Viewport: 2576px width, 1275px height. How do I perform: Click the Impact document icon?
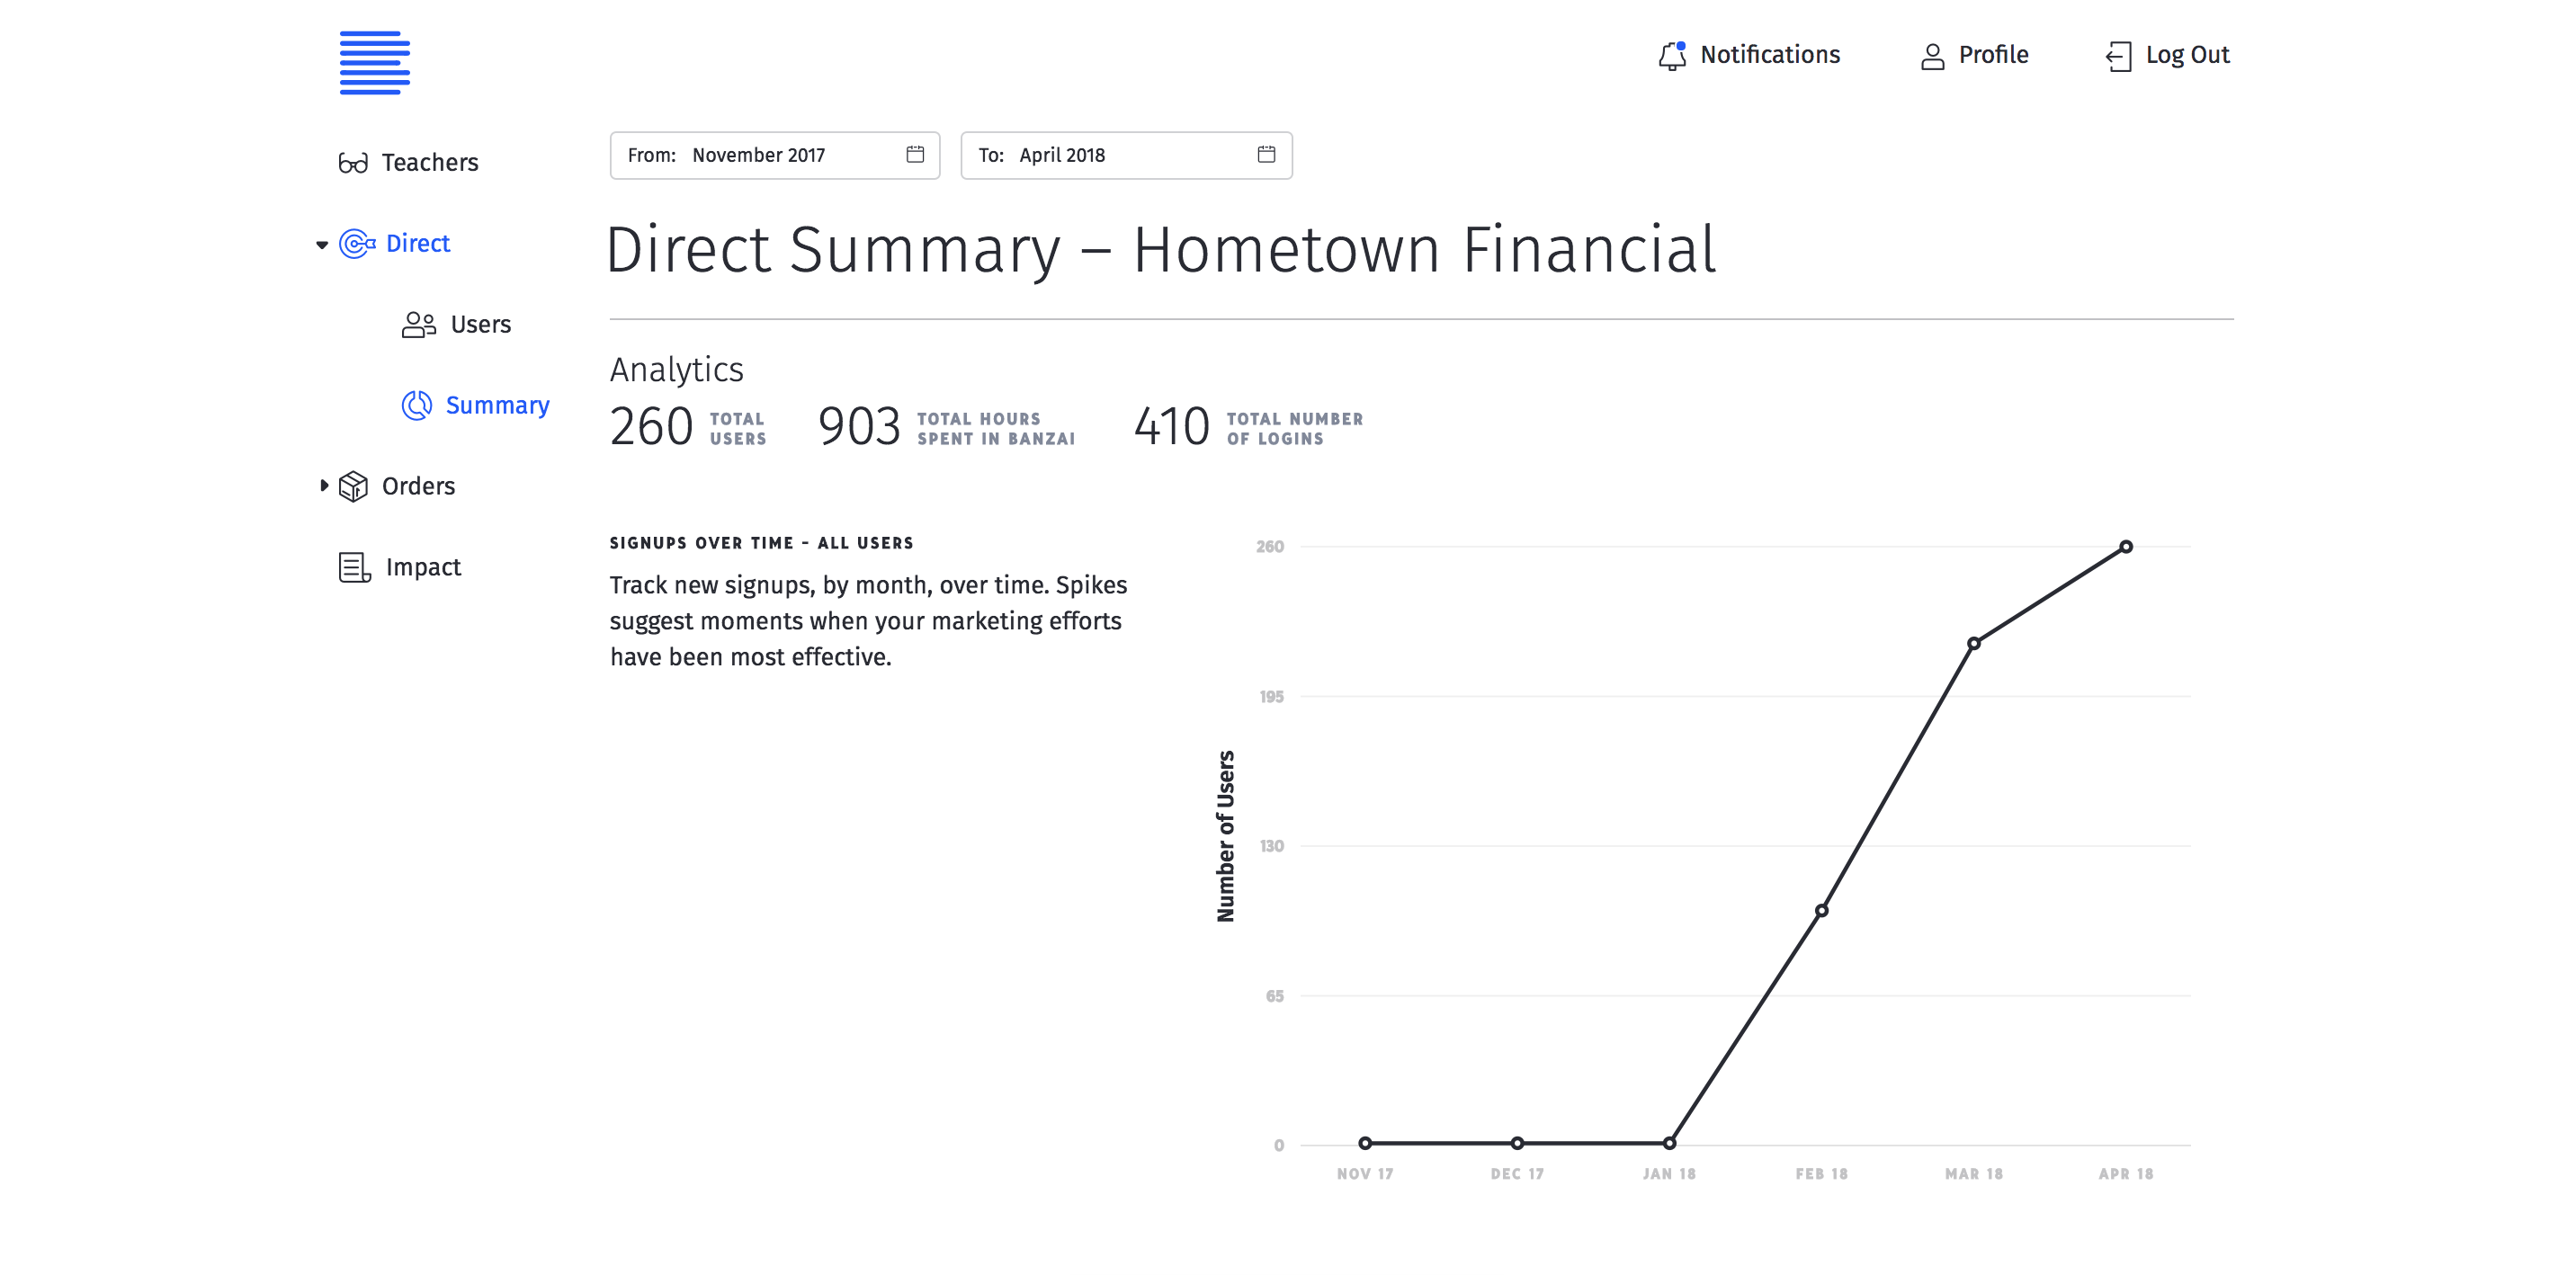[354, 567]
